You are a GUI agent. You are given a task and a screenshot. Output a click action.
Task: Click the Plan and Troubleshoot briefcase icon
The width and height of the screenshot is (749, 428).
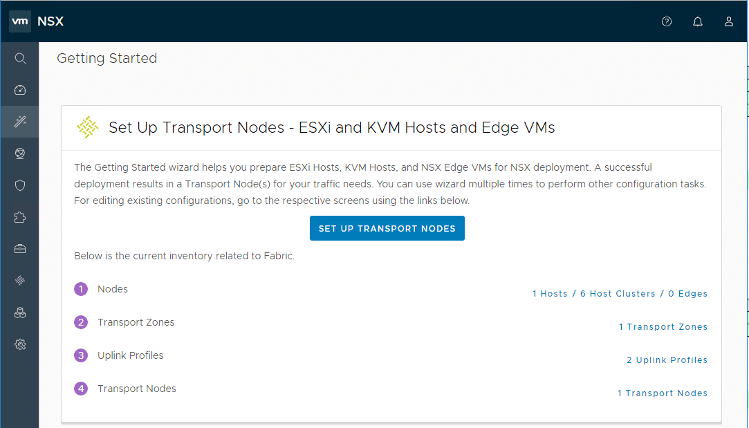(20, 248)
